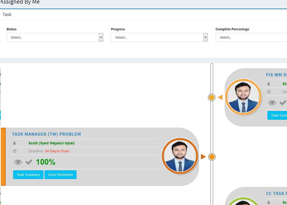The width and height of the screenshot is (287, 205).
Task: Click the eye icon on the Fix WM card
Action: tap(272, 103)
